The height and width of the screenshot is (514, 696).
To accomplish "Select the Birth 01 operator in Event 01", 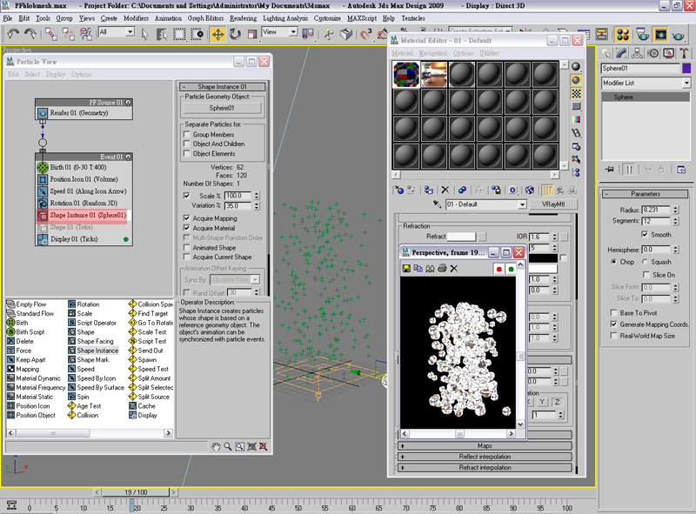I will (x=84, y=167).
